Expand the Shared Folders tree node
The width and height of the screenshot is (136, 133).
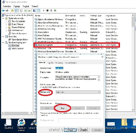(6, 27)
